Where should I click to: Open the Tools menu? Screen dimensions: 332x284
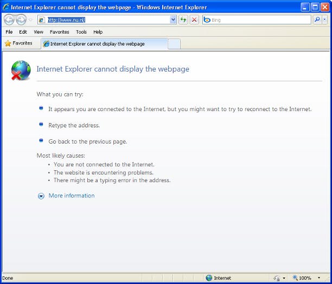(81, 32)
